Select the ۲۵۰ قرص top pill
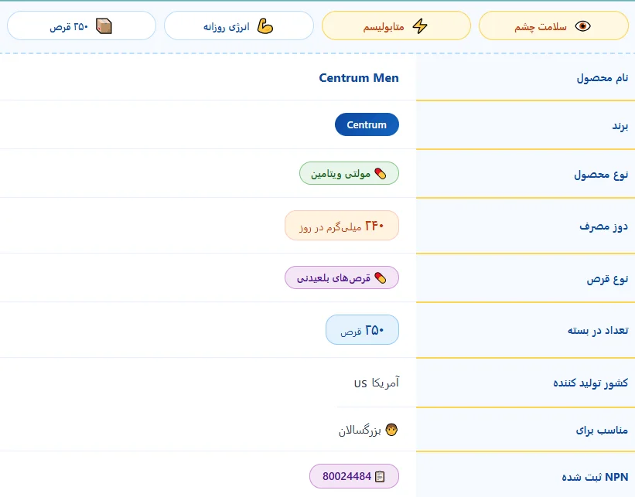 tap(81, 26)
